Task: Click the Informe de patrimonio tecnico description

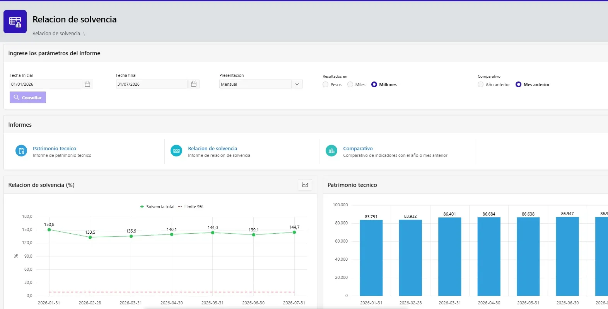Action: pos(62,156)
